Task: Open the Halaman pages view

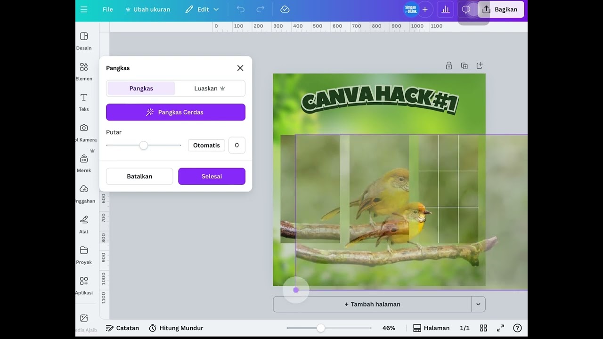Action: [x=432, y=328]
